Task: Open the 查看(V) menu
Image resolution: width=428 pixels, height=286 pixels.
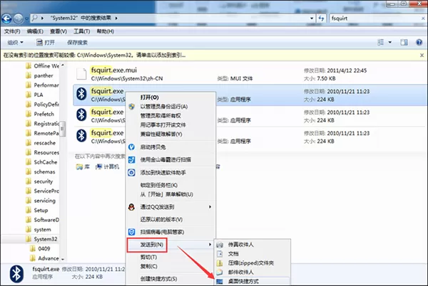Action: tap(58, 31)
